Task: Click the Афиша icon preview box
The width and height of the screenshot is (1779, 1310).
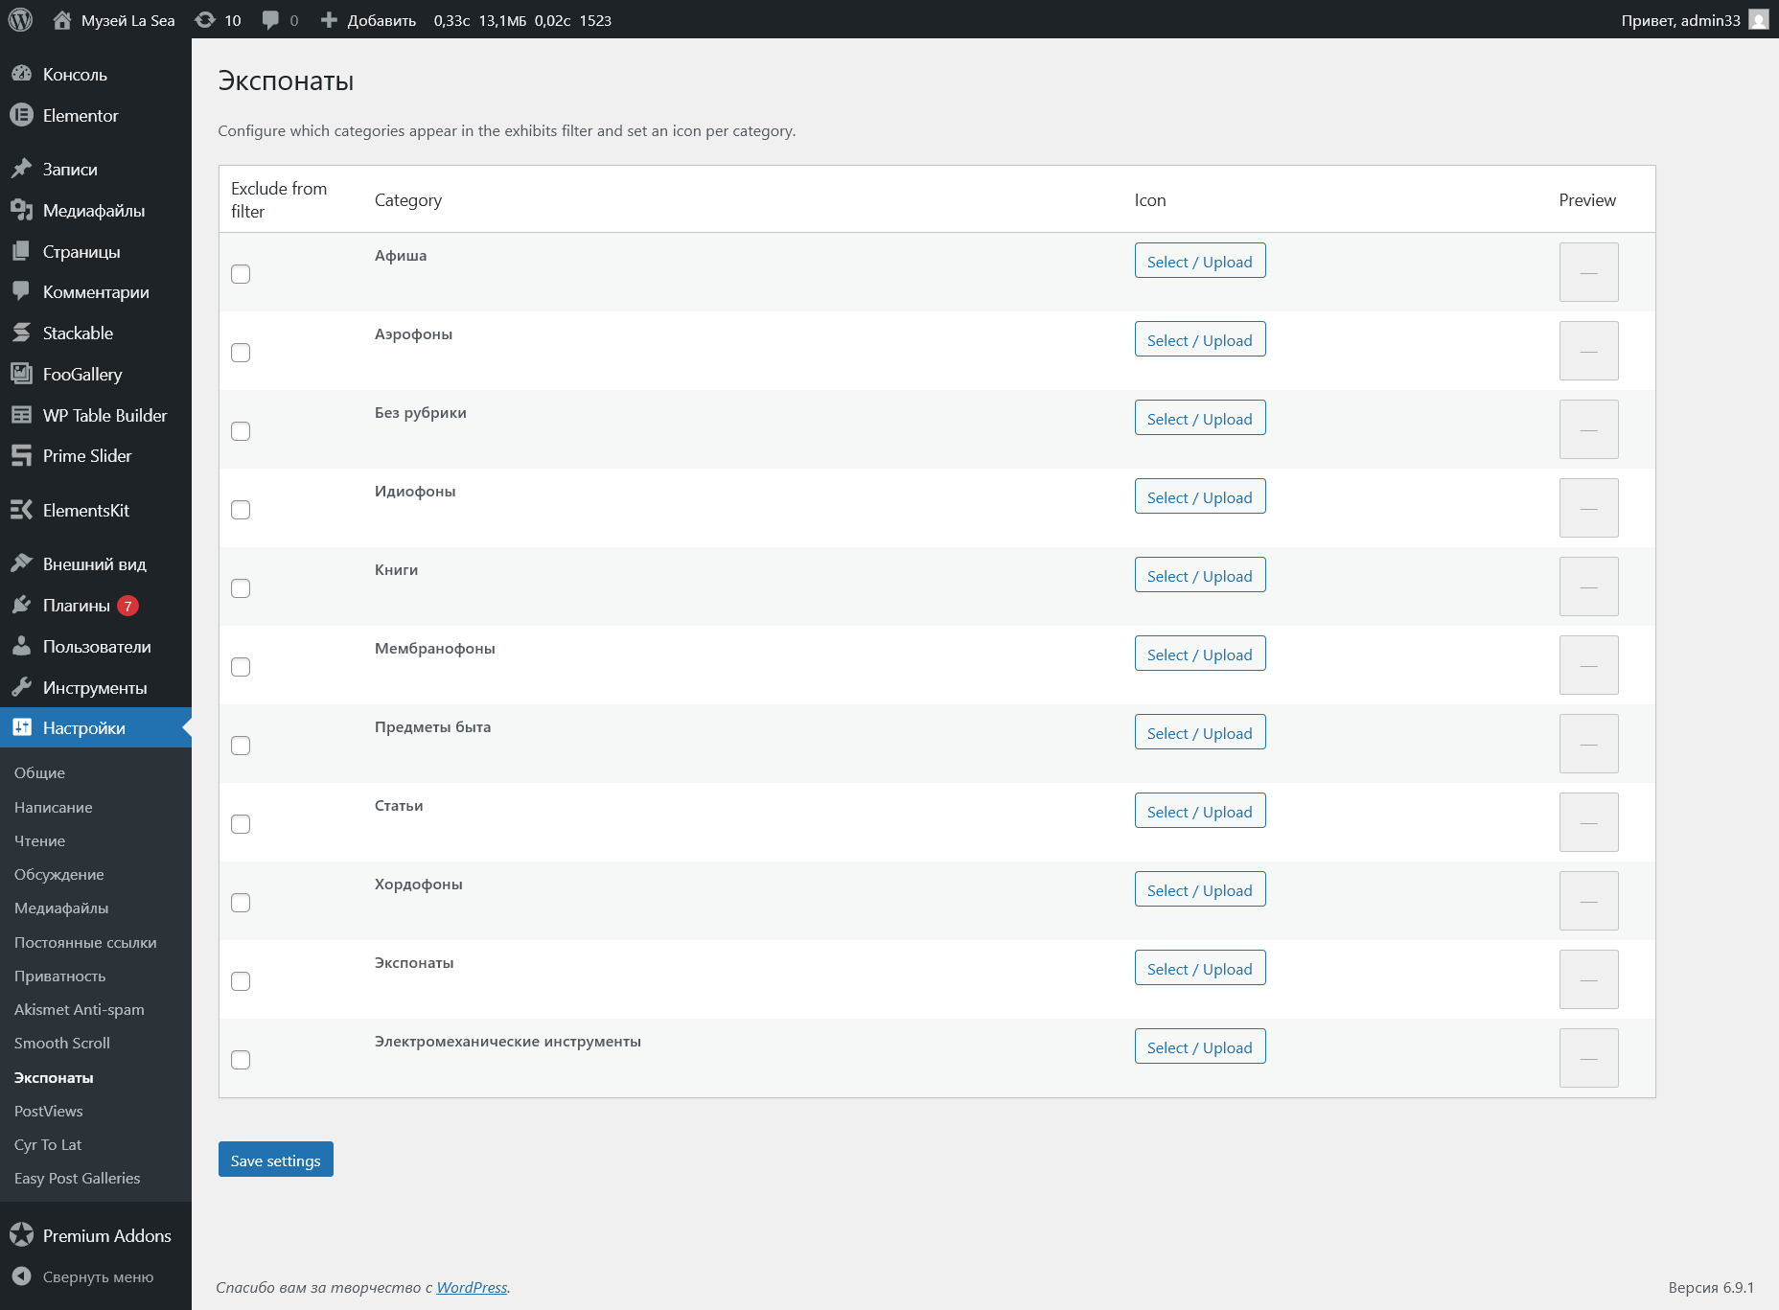Action: [x=1588, y=272]
